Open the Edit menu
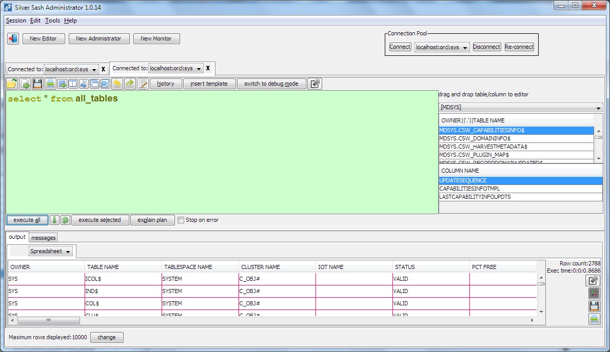 pyautogui.click(x=35, y=20)
